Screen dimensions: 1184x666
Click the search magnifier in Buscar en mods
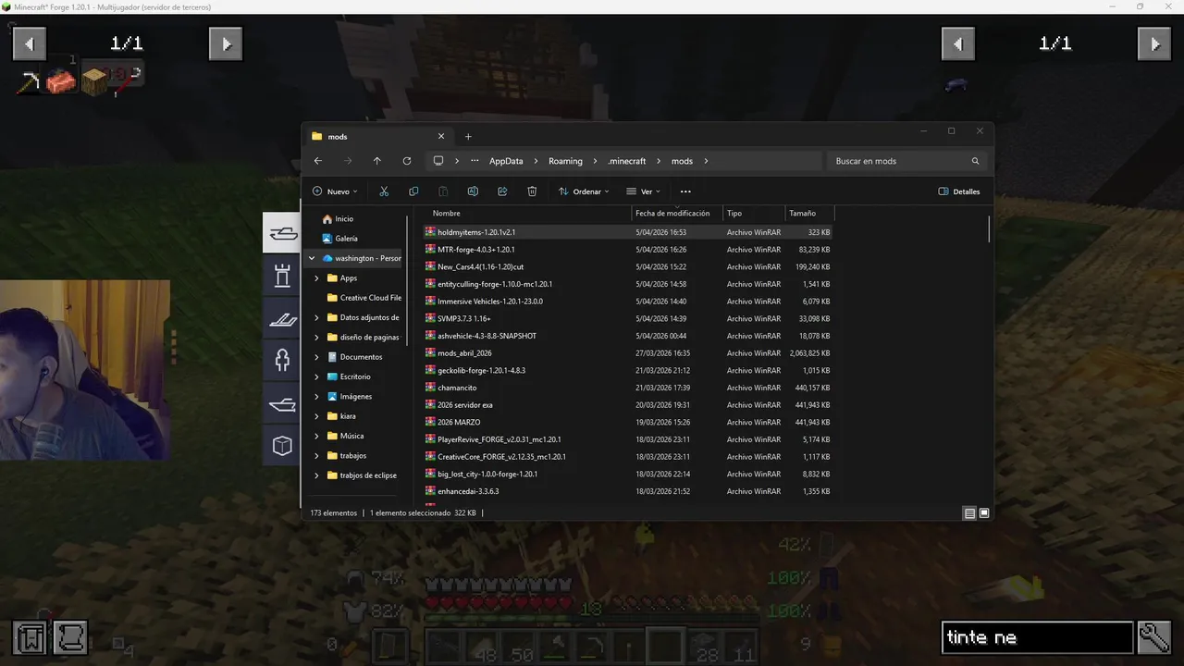point(975,161)
